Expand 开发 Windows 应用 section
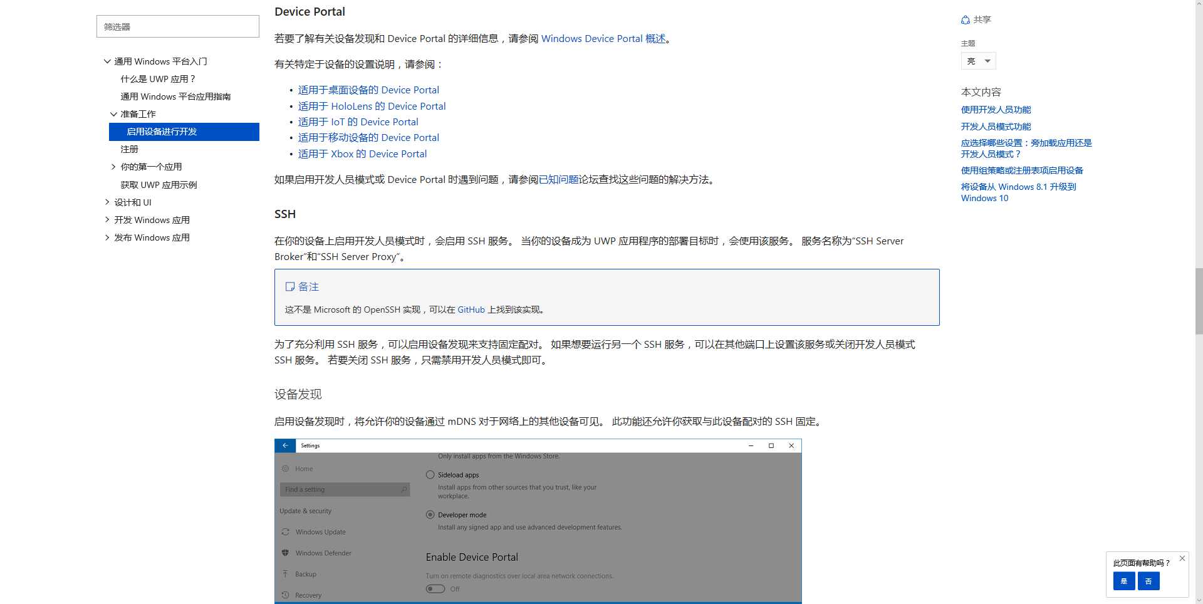1203x604 pixels. pyautogui.click(x=107, y=220)
